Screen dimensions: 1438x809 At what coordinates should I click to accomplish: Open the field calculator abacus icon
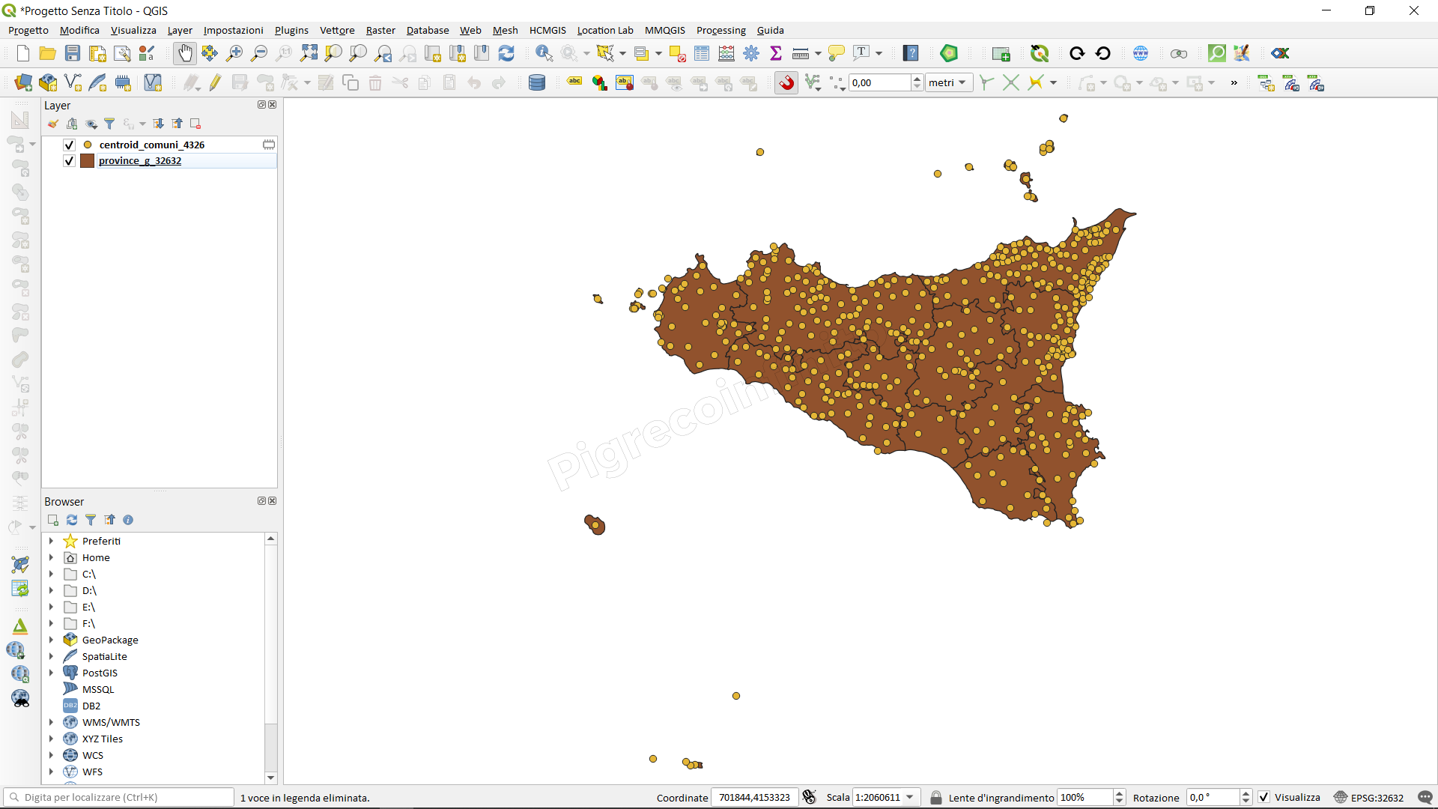pos(726,53)
